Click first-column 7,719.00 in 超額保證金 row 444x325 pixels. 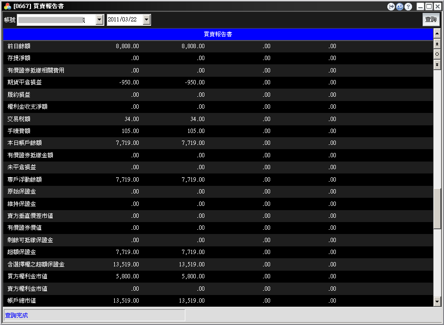(x=127, y=252)
